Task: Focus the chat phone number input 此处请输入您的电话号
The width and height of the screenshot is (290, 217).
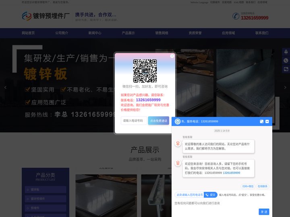Action: coord(189,194)
